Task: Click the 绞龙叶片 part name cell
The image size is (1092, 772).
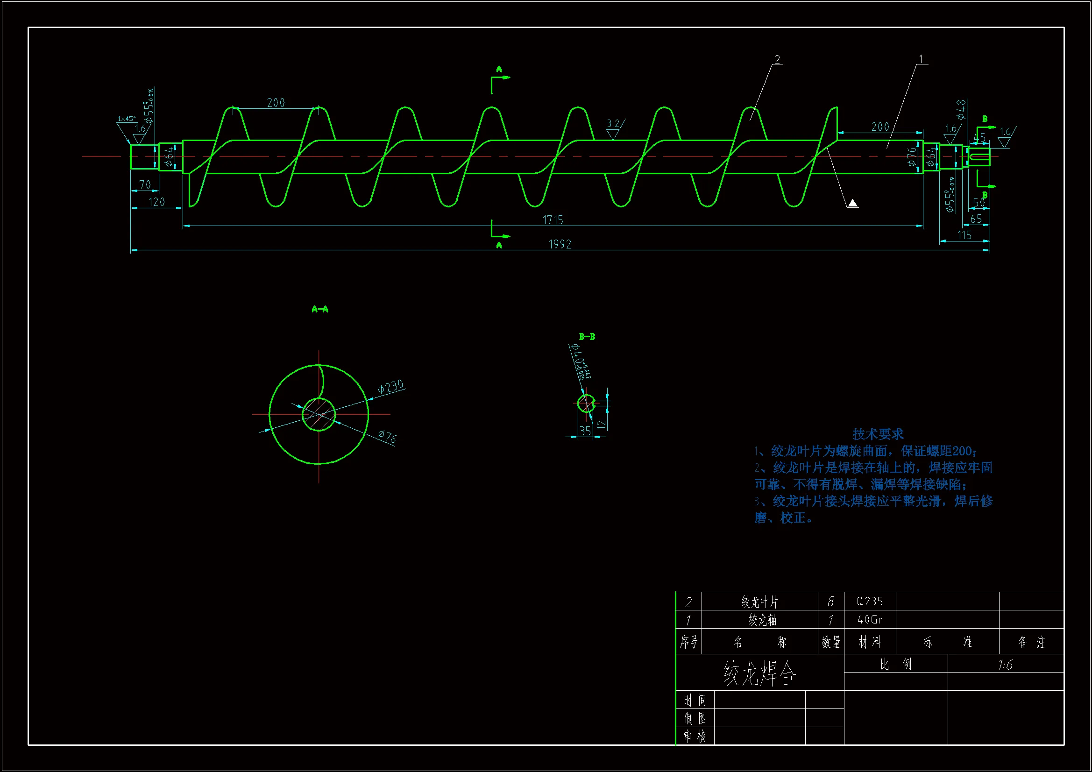Action: (x=759, y=602)
